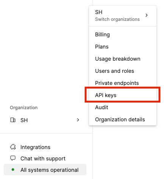The height and width of the screenshot is (179, 164).
Task: Expand the Switch organizations arrow
Action: point(147,15)
